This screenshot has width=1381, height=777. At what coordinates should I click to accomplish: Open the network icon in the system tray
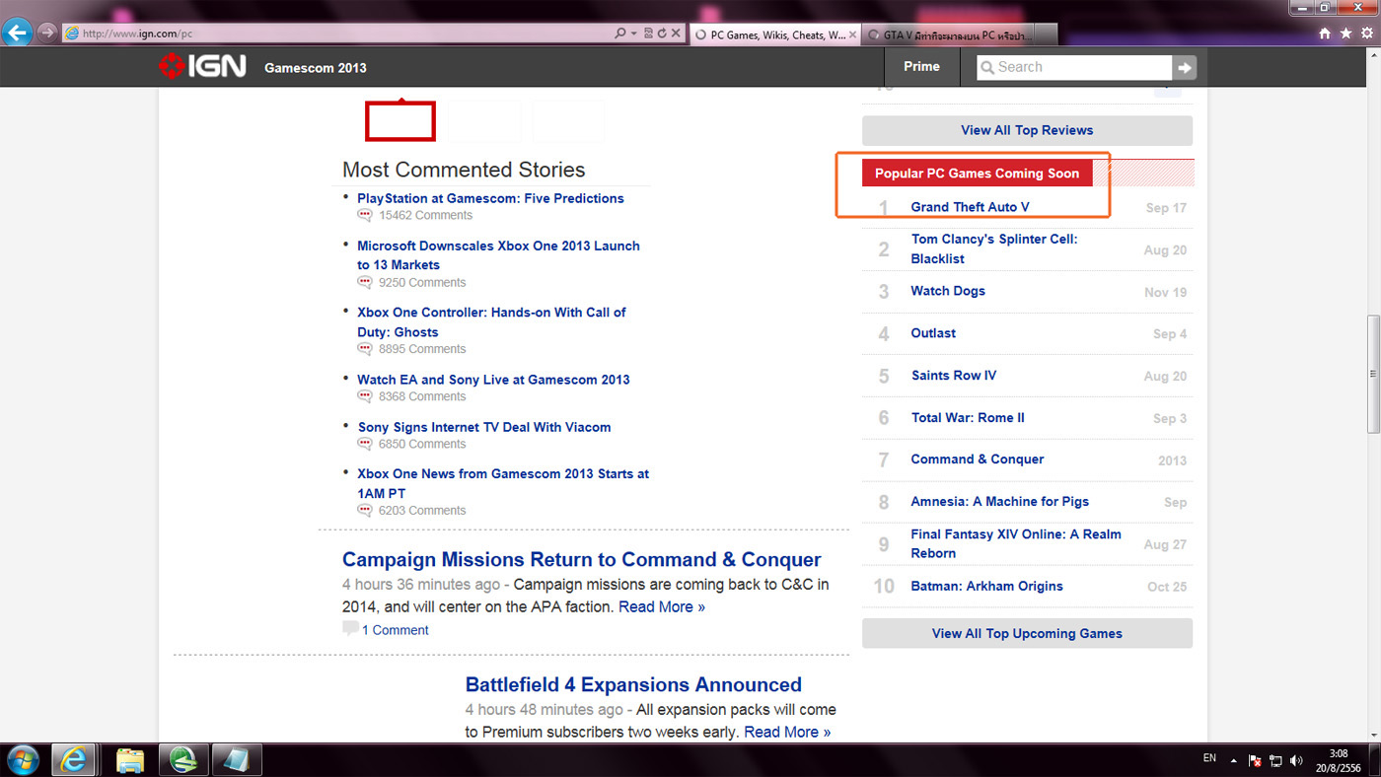click(1275, 761)
